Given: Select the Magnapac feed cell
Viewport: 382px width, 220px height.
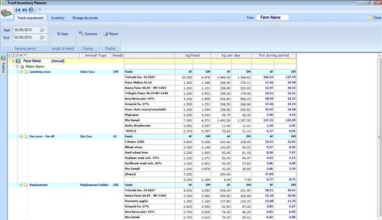Looking at the screenshot, I should coord(149,115).
